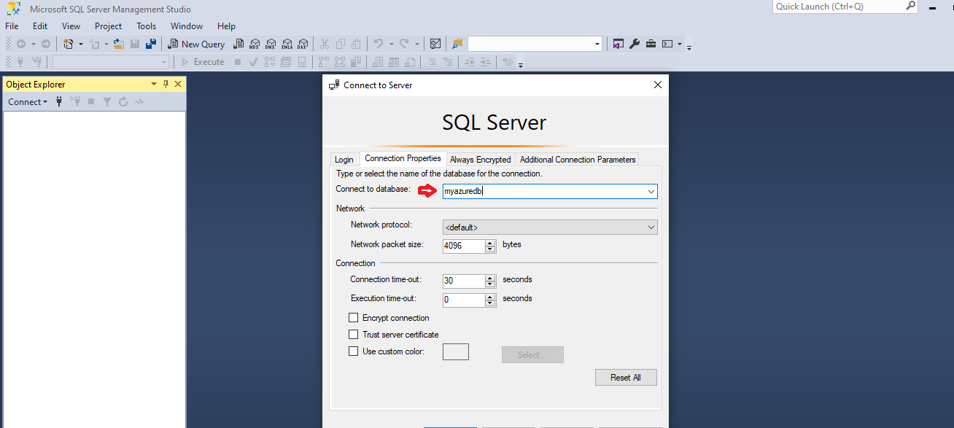
Task: Create a DAX query via toolbar icon
Action: pos(303,44)
